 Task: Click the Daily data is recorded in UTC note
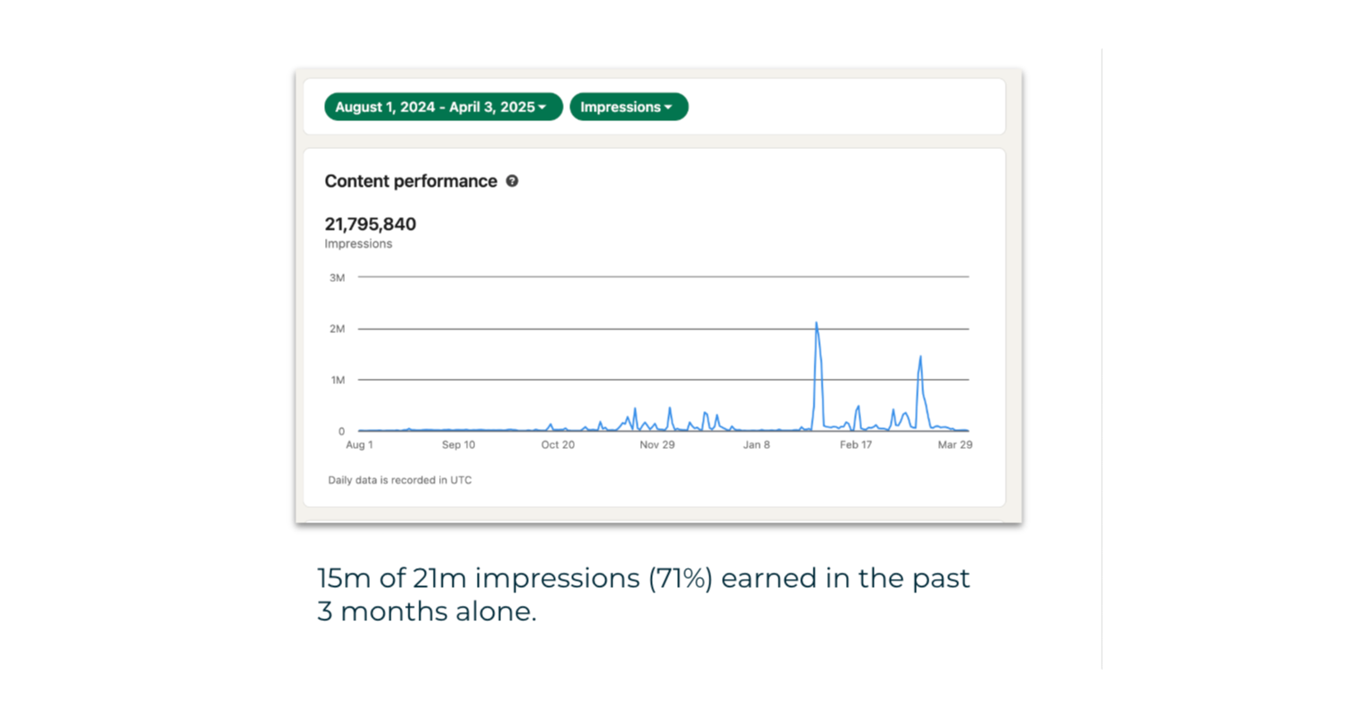click(400, 480)
